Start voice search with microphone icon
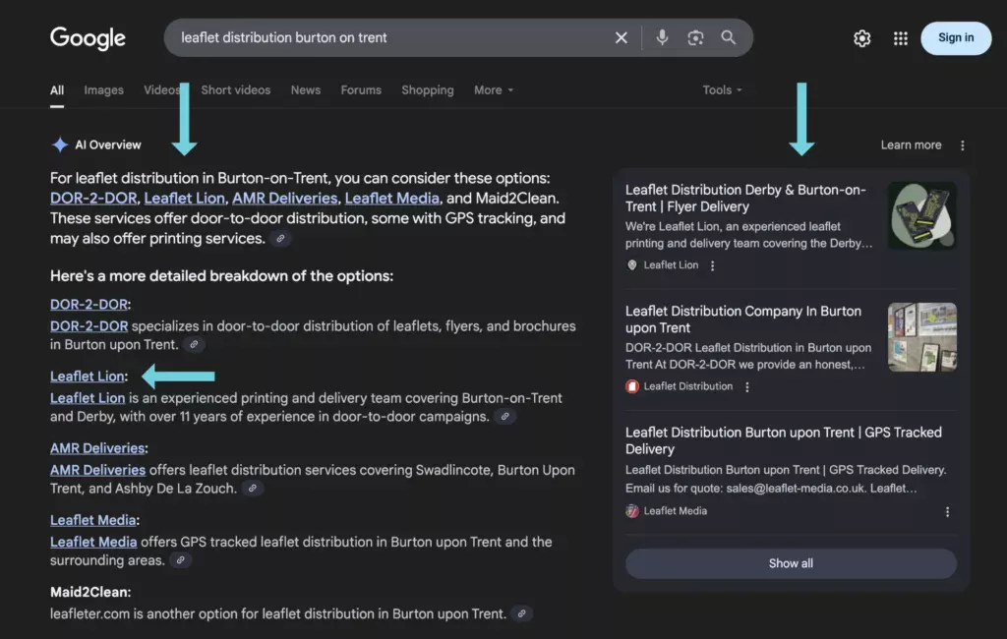1007x639 pixels. [x=662, y=37]
